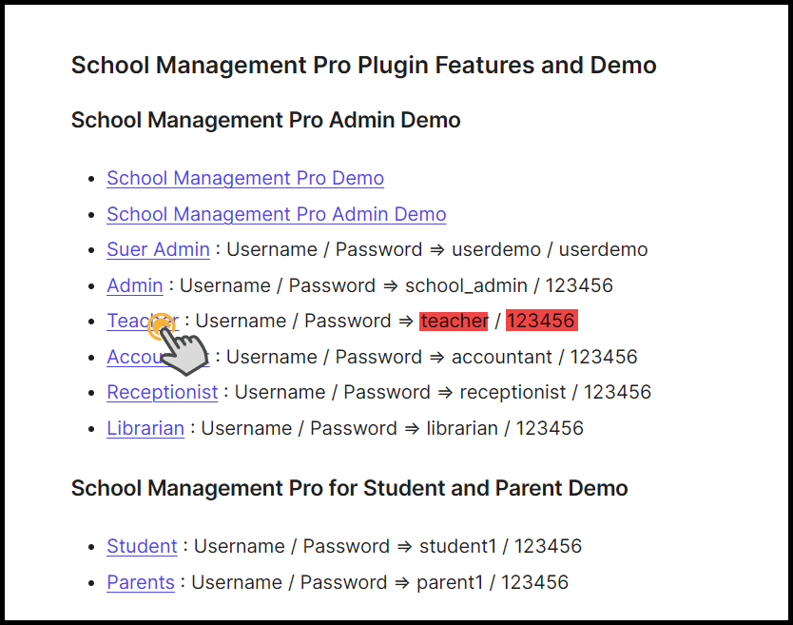The height and width of the screenshot is (625, 793).
Task: Click the Parents demo link
Action: (141, 582)
